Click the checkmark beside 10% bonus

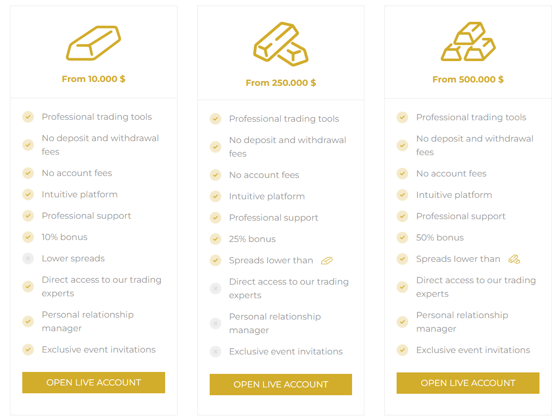[28, 237]
